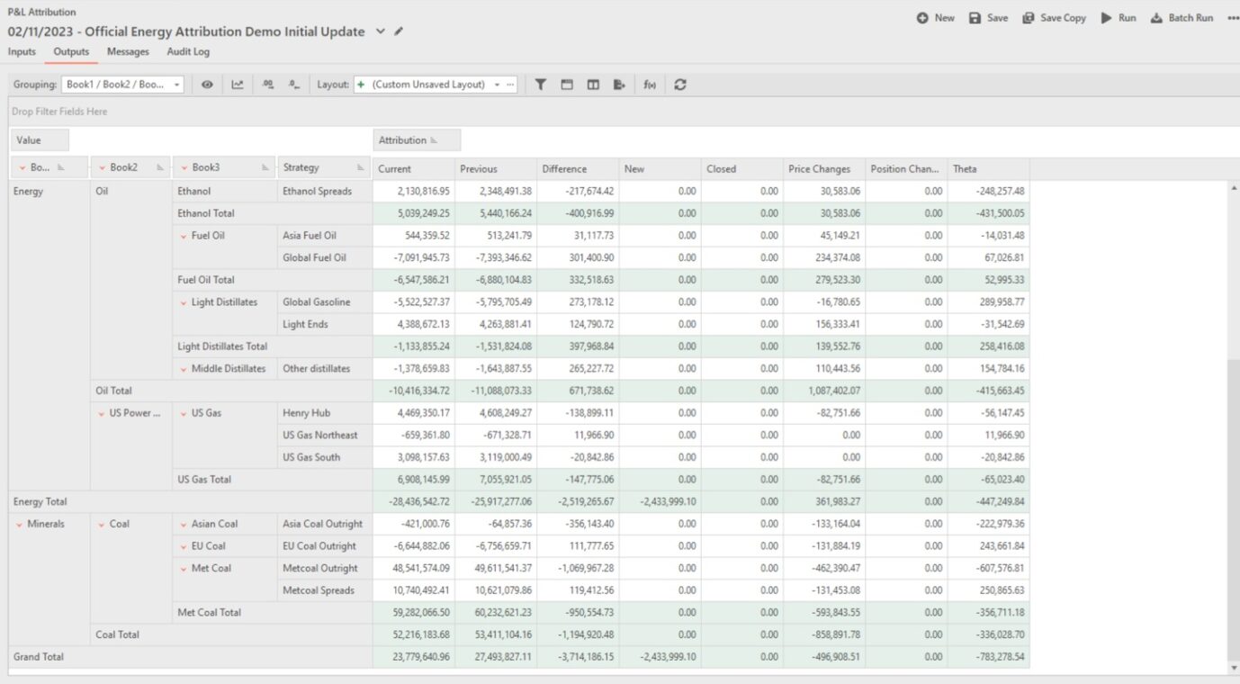Click the pencil edit icon beside title
The height and width of the screenshot is (684, 1240).
[399, 31]
